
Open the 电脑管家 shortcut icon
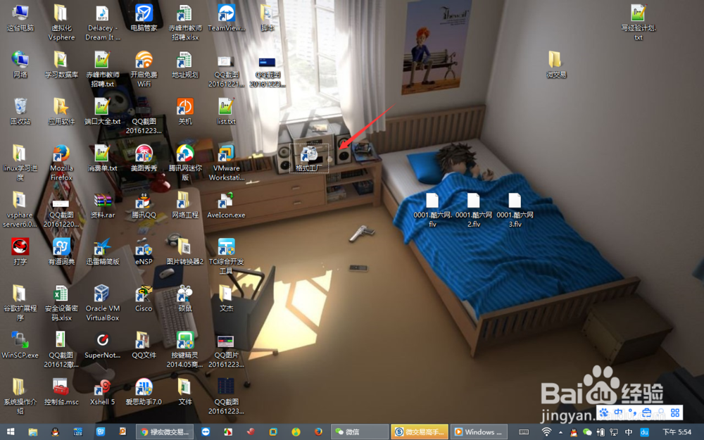tap(144, 18)
